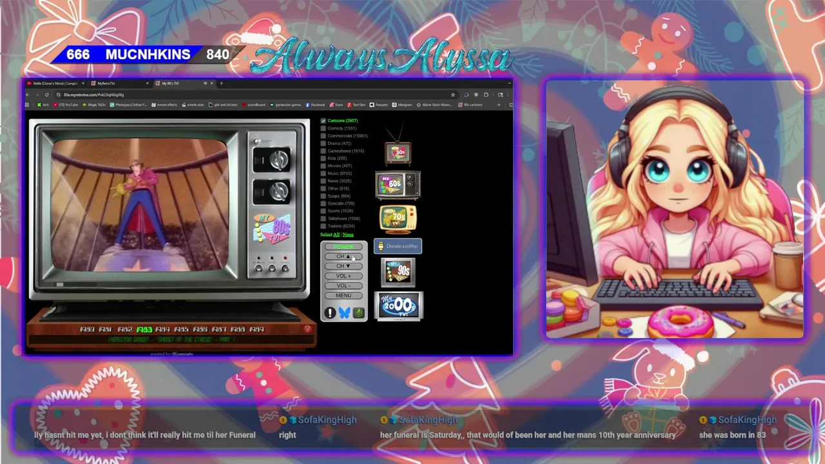The width and height of the screenshot is (825, 464).
Task: Click the blue butterfly Bluesky icon
Action: point(344,313)
